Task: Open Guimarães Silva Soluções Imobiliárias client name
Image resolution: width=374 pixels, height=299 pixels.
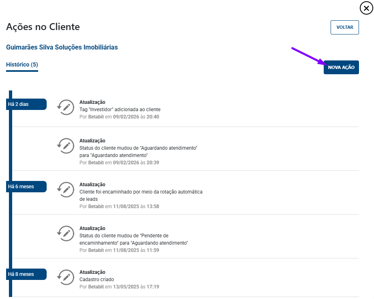Action: pyautogui.click(x=62, y=47)
